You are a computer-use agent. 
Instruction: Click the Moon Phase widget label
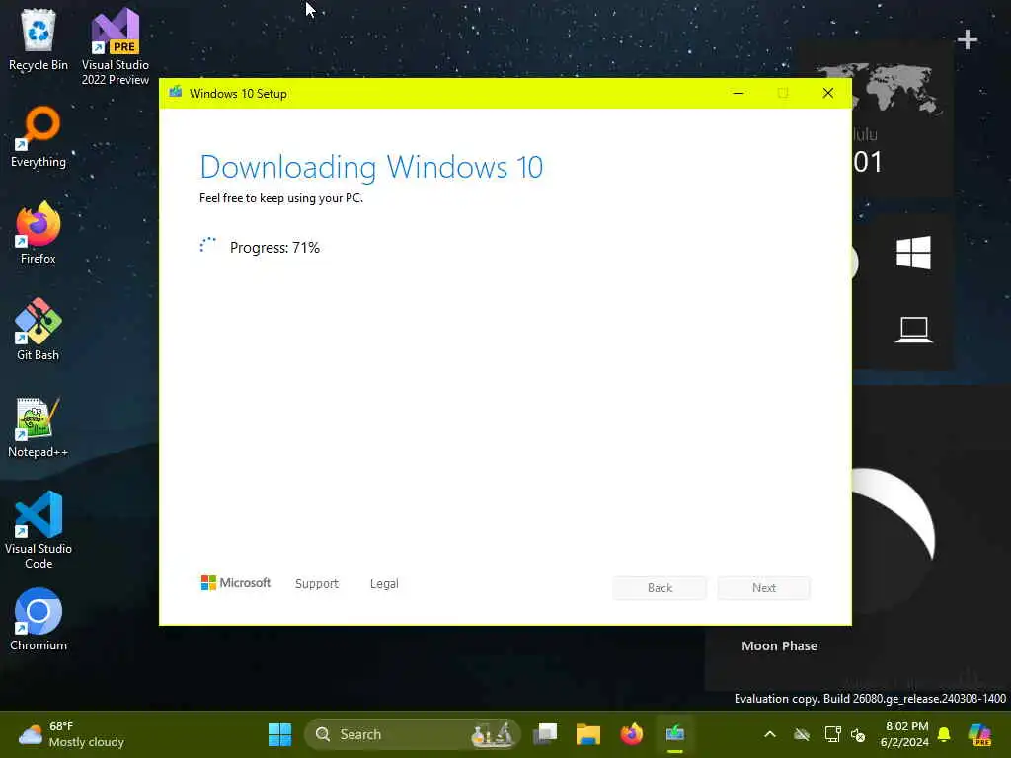tap(780, 645)
